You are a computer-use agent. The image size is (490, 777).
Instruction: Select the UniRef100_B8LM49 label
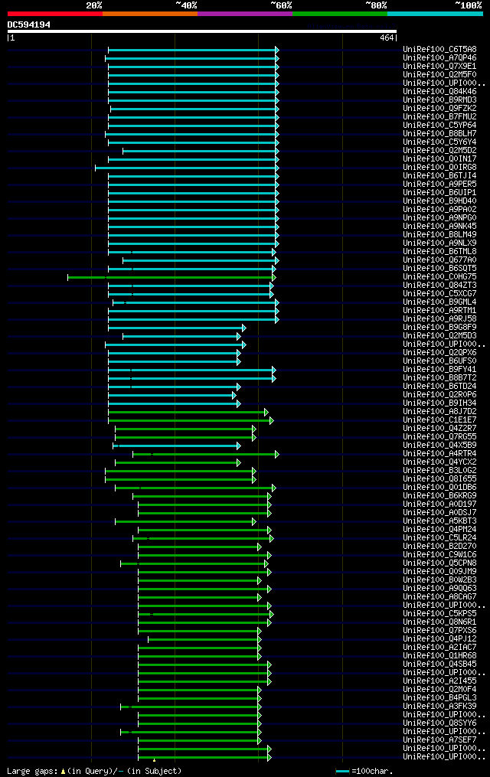pos(440,235)
